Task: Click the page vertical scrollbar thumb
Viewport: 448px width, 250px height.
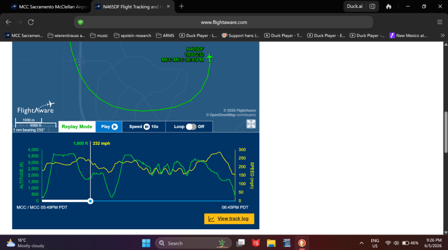Action: [x=446, y=133]
